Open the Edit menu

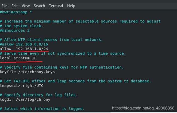pyautogui.click(x=14, y=6)
